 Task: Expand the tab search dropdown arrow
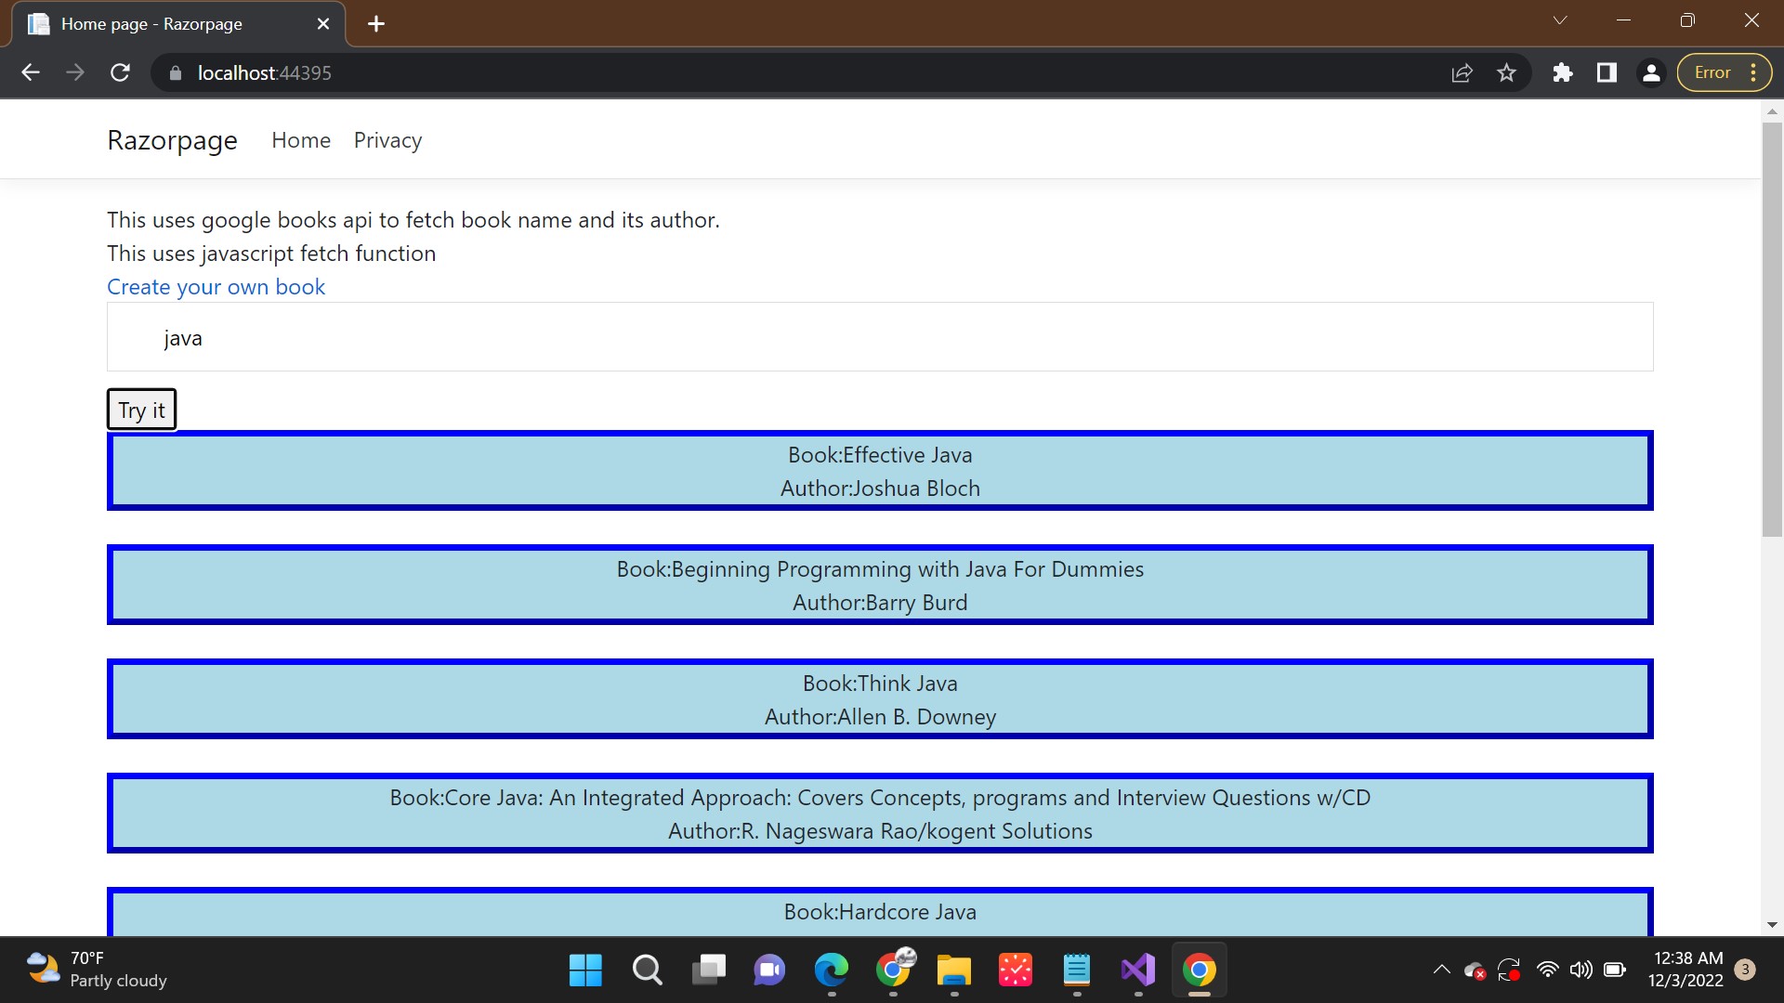pyautogui.click(x=1560, y=20)
